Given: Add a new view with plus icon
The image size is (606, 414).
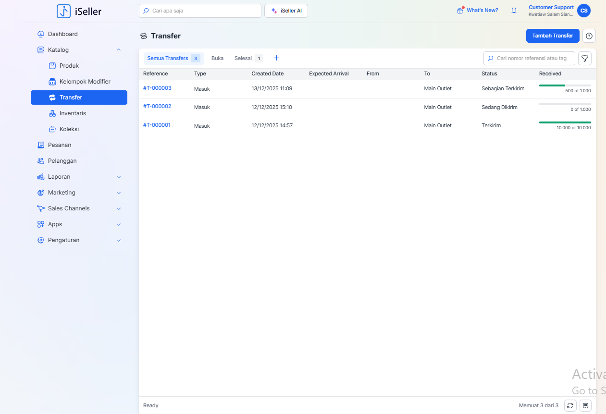Looking at the screenshot, I should coord(276,58).
